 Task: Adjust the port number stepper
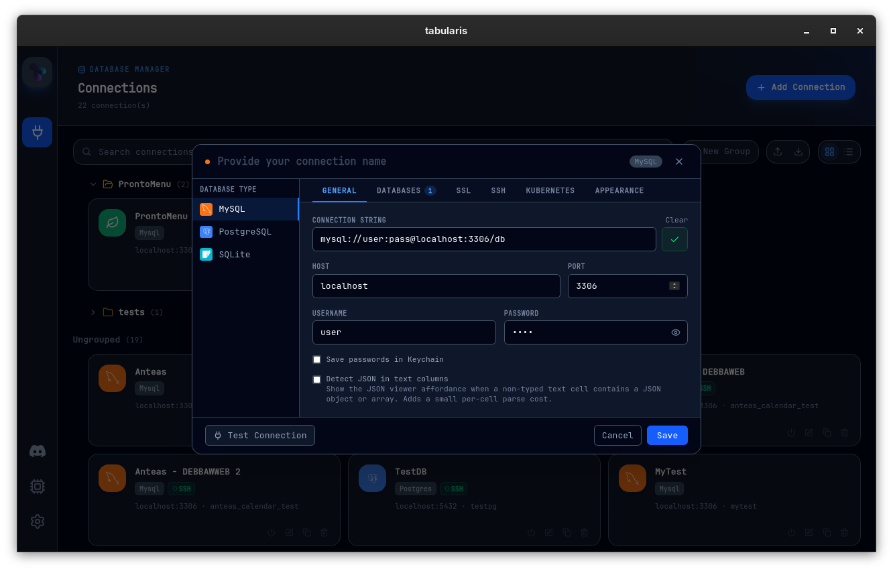tap(674, 286)
